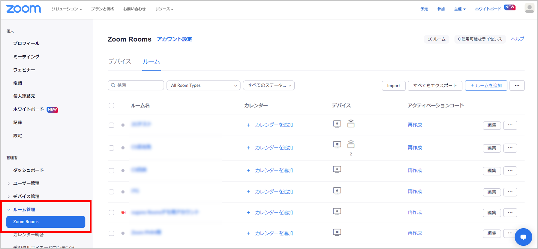Open ミーティング in the sidebar
The height and width of the screenshot is (249, 538).
tap(26, 57)
